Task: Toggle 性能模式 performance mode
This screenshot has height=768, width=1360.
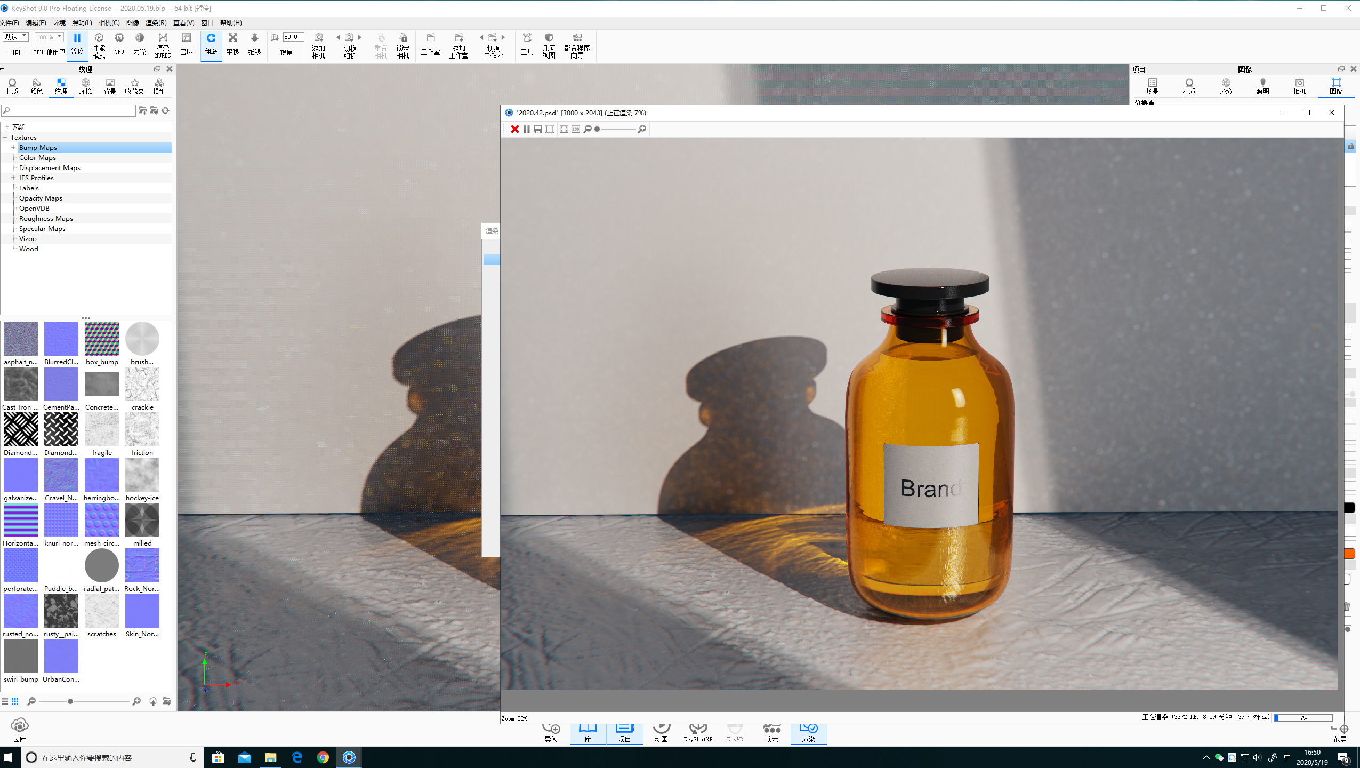Action: 99,45
